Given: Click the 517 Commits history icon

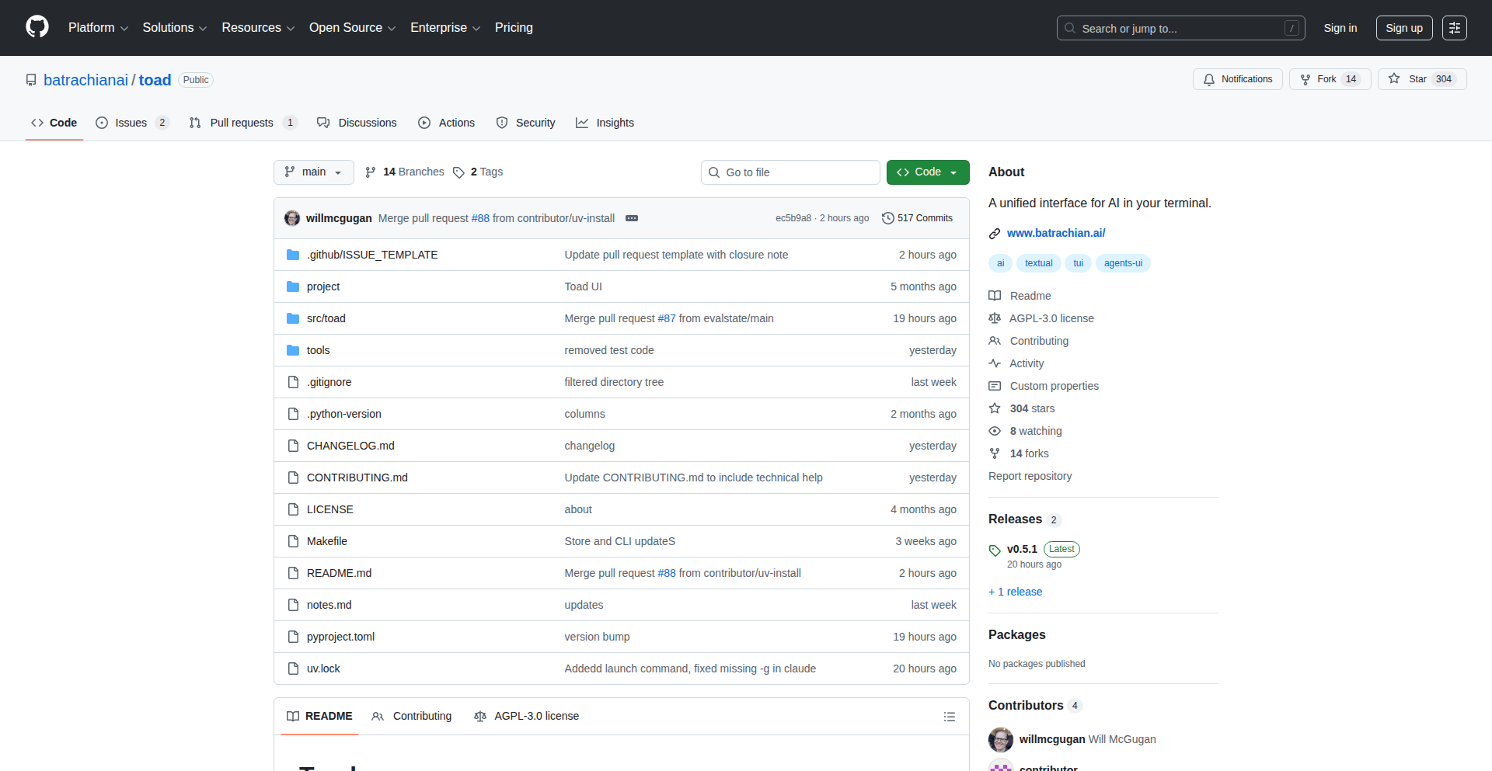Looking at the screenshot, I should [x=887, y=218].
